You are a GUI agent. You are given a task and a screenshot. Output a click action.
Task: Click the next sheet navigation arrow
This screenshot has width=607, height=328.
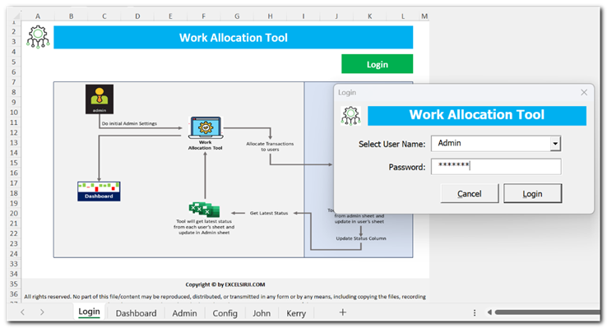tap(42, 312)
